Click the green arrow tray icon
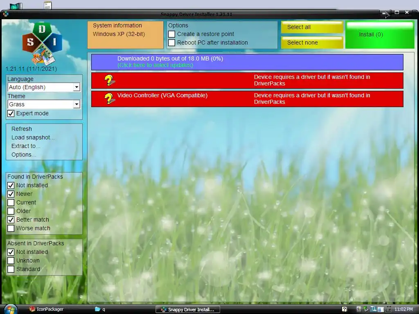This screenshot has width=419, height=314. pyautogui.click(x=366, y=309)
